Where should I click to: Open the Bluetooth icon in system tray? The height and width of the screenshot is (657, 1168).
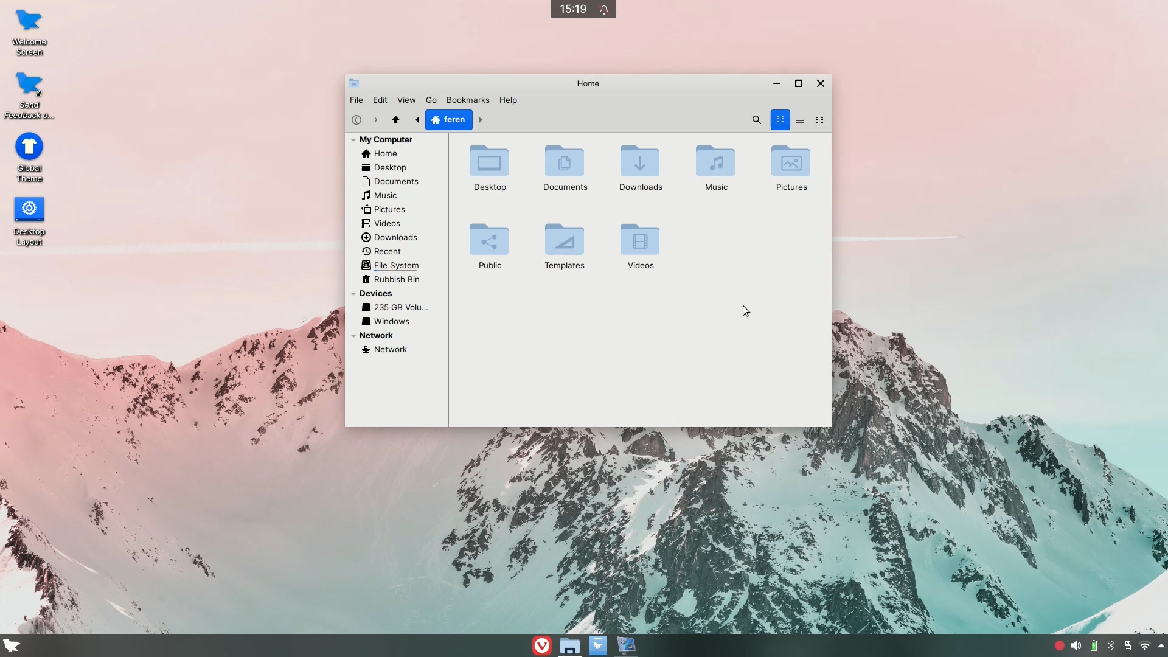coord(1110,645)
